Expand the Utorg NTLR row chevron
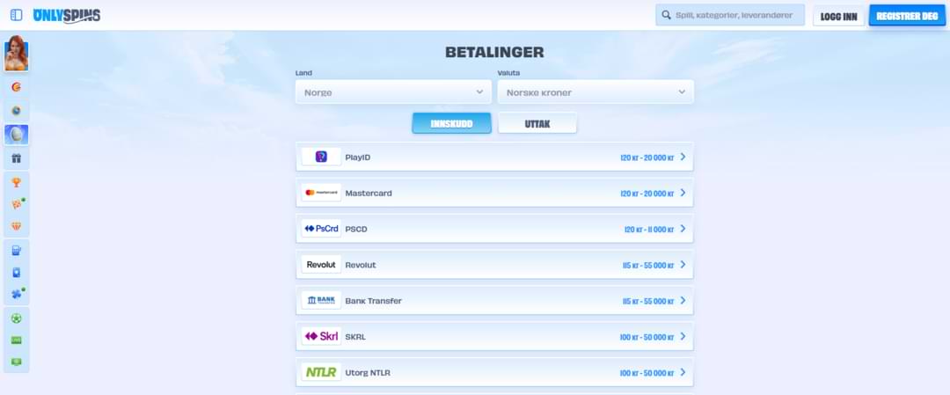Image resolution: width=950 pixels, height=395 pixels. coord(683,372)
